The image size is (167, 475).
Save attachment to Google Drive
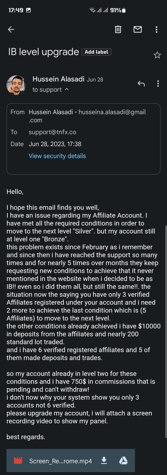pyautogui.click(x=123, y=460)
